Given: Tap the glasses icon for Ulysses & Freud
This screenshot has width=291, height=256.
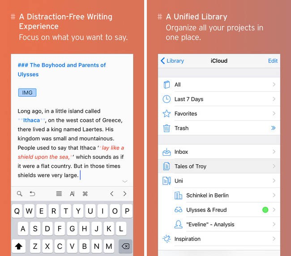Looking at the screenshot, I should point(178,210).
